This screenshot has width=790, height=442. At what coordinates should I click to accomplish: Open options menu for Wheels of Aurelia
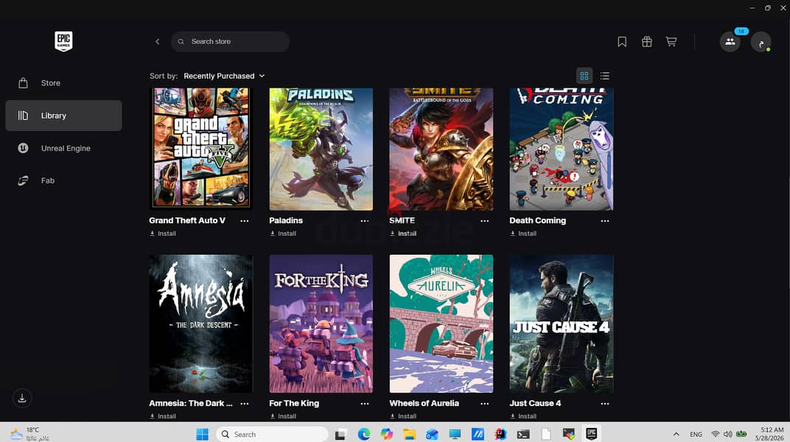point(485,404)
